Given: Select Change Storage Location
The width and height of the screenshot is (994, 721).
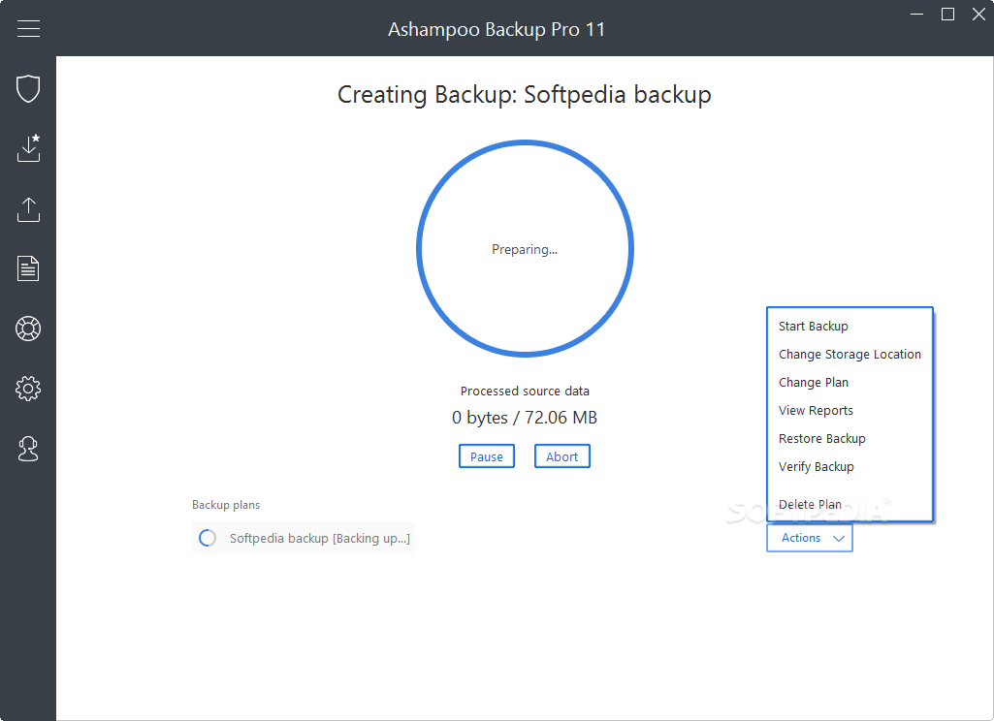Looking at the screenshot, I should point(850,354).
